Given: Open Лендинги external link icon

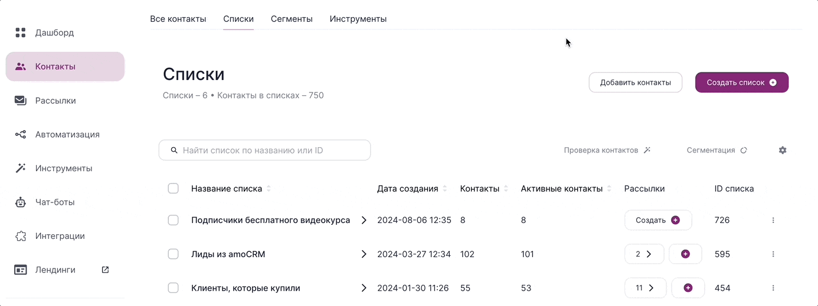Looking at the screenshot, I should click(x=105, y=270).
